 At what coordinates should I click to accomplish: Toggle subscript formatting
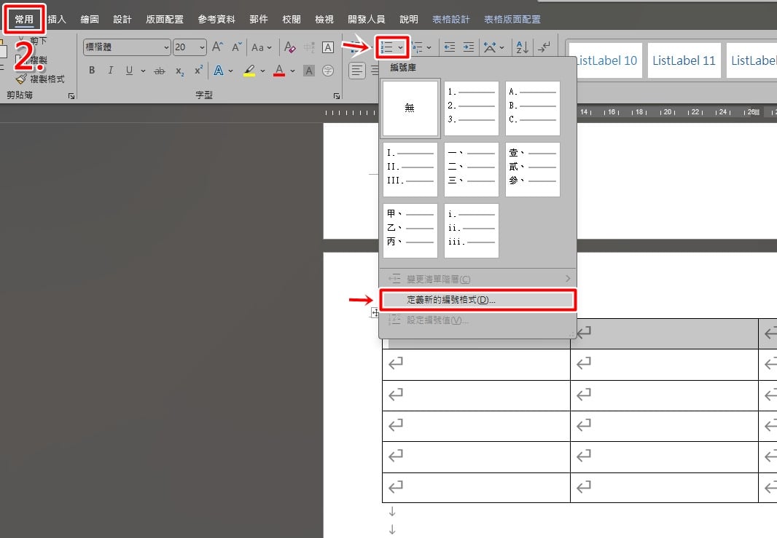[180, 71]
